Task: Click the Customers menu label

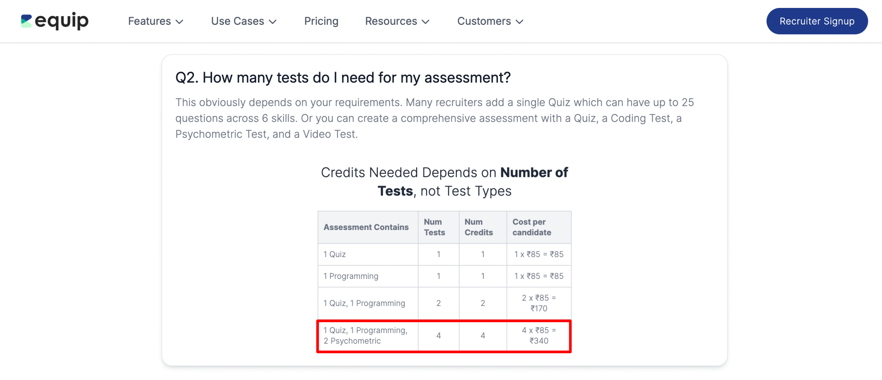Action: pyautogui.click(x=484, y=21)
